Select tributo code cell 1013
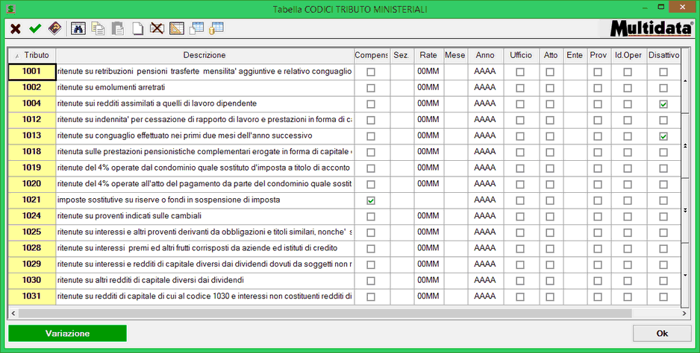The width and height of the screenshot is (700, 353). (x=31, y=136)
